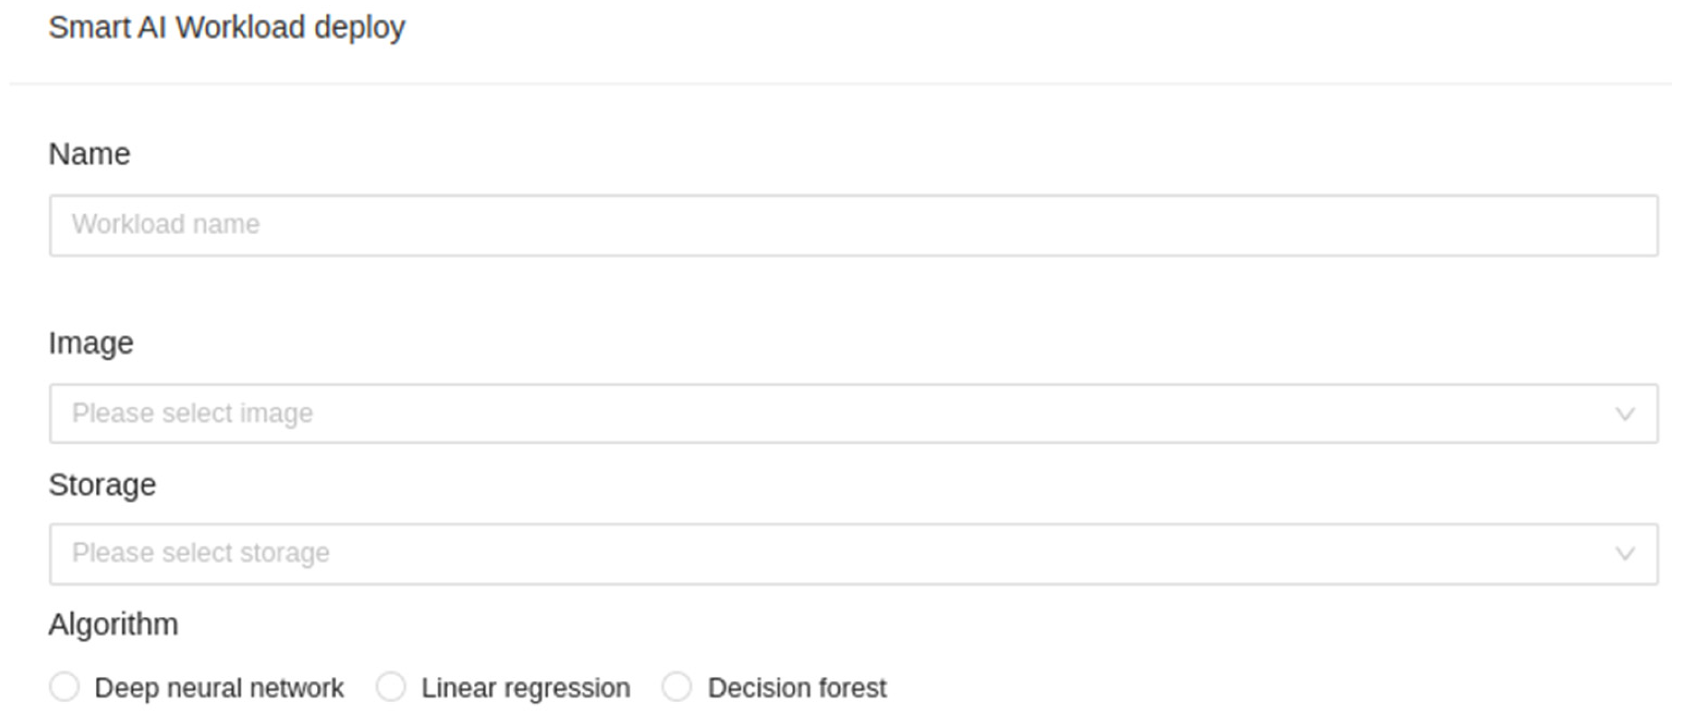Click the "Smart AI Workload deploy" heading
The image size is (1682, 724).
pyautogui.click(x=226, y=28)
